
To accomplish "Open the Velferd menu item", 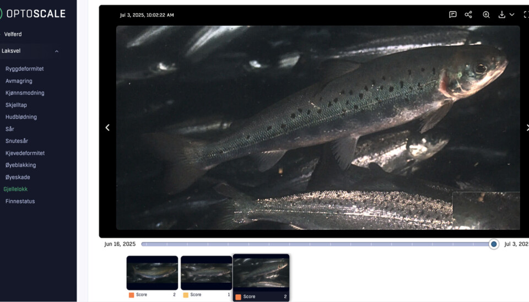I will coord(13,34).
